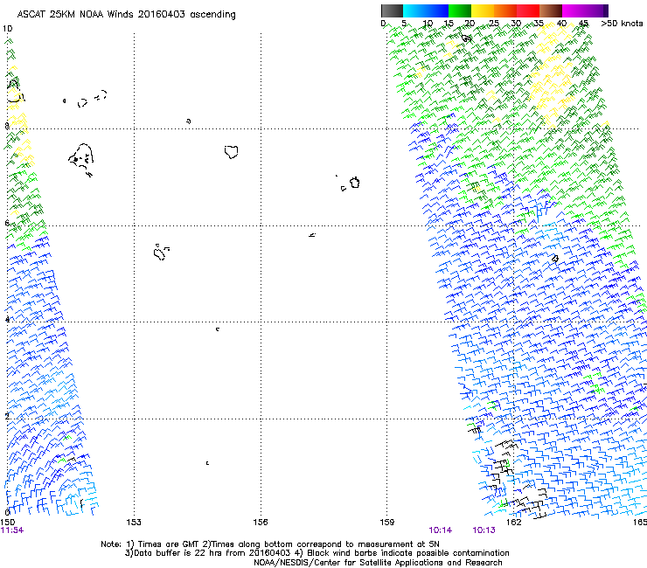Click the '15' label under the color bar
The width and height of the screenshot is (647, 568).
pos(449,24)
